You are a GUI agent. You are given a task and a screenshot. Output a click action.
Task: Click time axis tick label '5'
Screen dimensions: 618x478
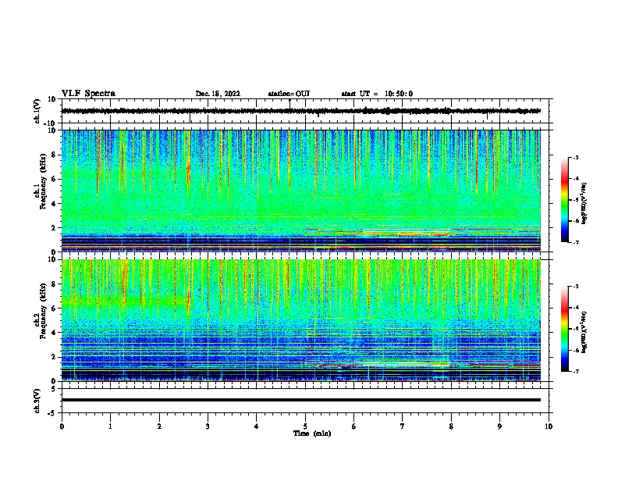pos(305,426)
